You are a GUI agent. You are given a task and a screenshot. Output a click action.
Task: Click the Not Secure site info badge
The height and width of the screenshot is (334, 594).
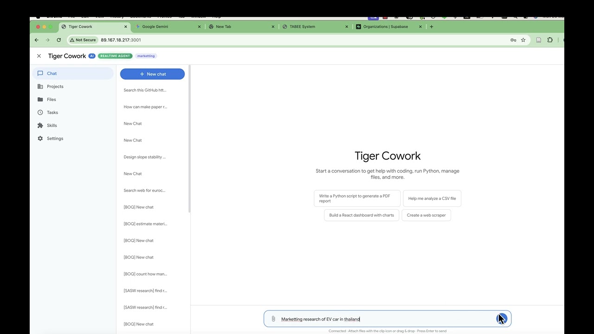click(x=83, y=40)
